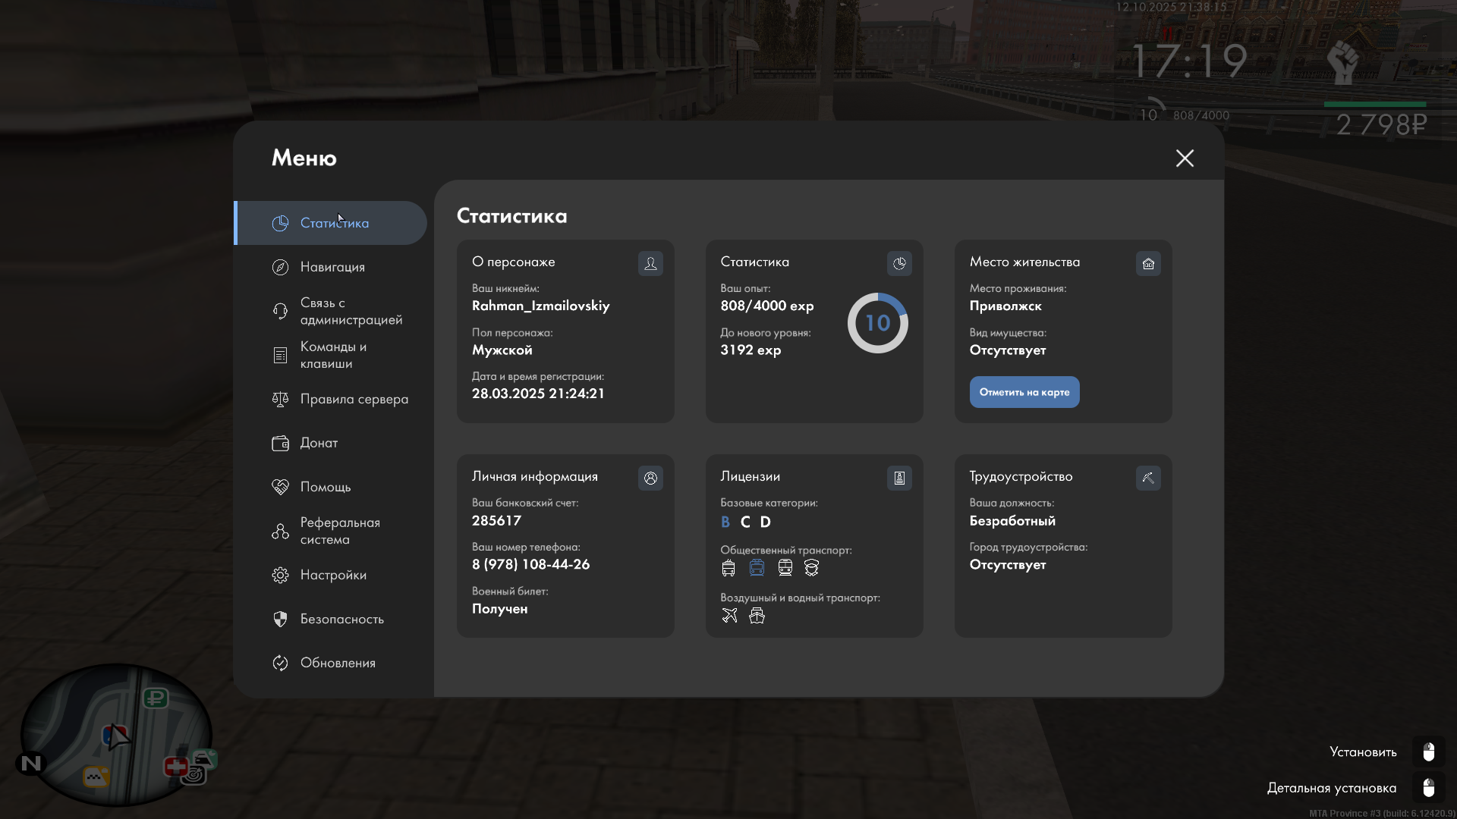Click the user circle icon in Личная информация card
1457x819 pixels.
click(650, 478)
